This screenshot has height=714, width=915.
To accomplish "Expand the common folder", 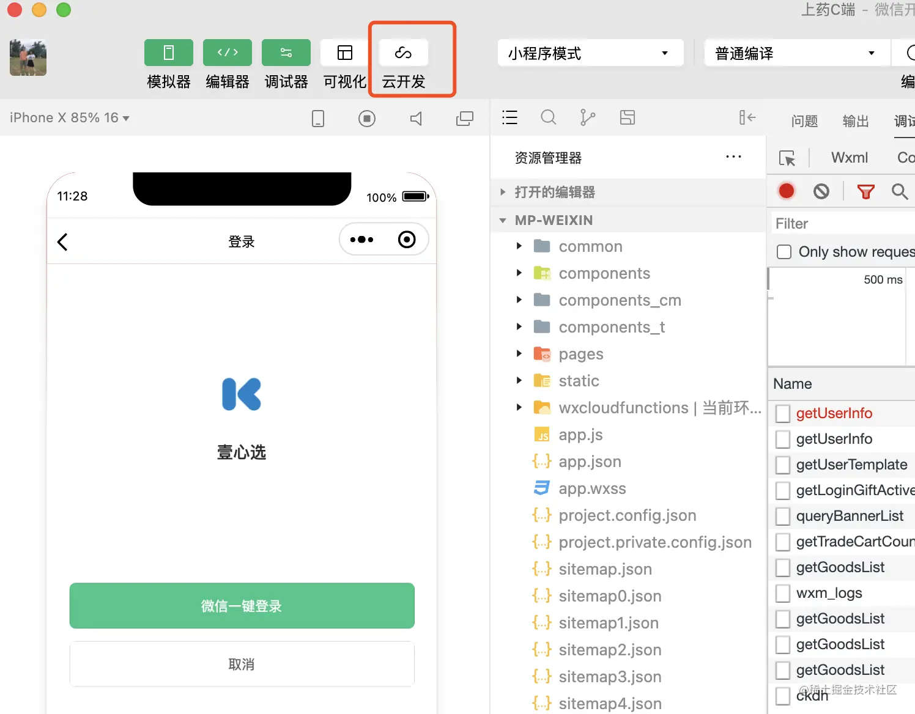I will coord(519,246).
